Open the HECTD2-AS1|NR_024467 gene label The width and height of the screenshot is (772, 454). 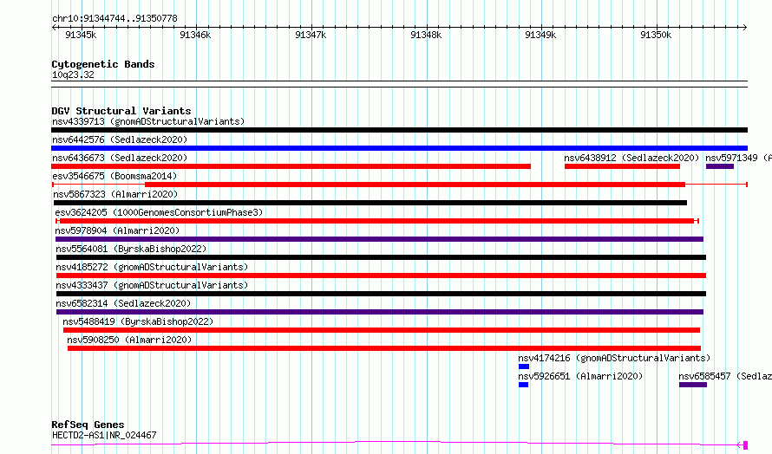tap(104, 435)
